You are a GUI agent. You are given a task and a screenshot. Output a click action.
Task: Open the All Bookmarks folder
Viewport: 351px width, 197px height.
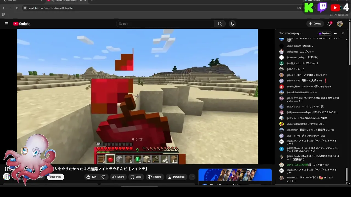tap(339, 15)
